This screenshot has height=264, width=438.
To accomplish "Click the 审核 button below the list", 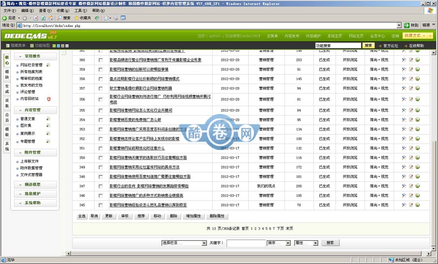I will pyautogui.click(x=125, y=216).
